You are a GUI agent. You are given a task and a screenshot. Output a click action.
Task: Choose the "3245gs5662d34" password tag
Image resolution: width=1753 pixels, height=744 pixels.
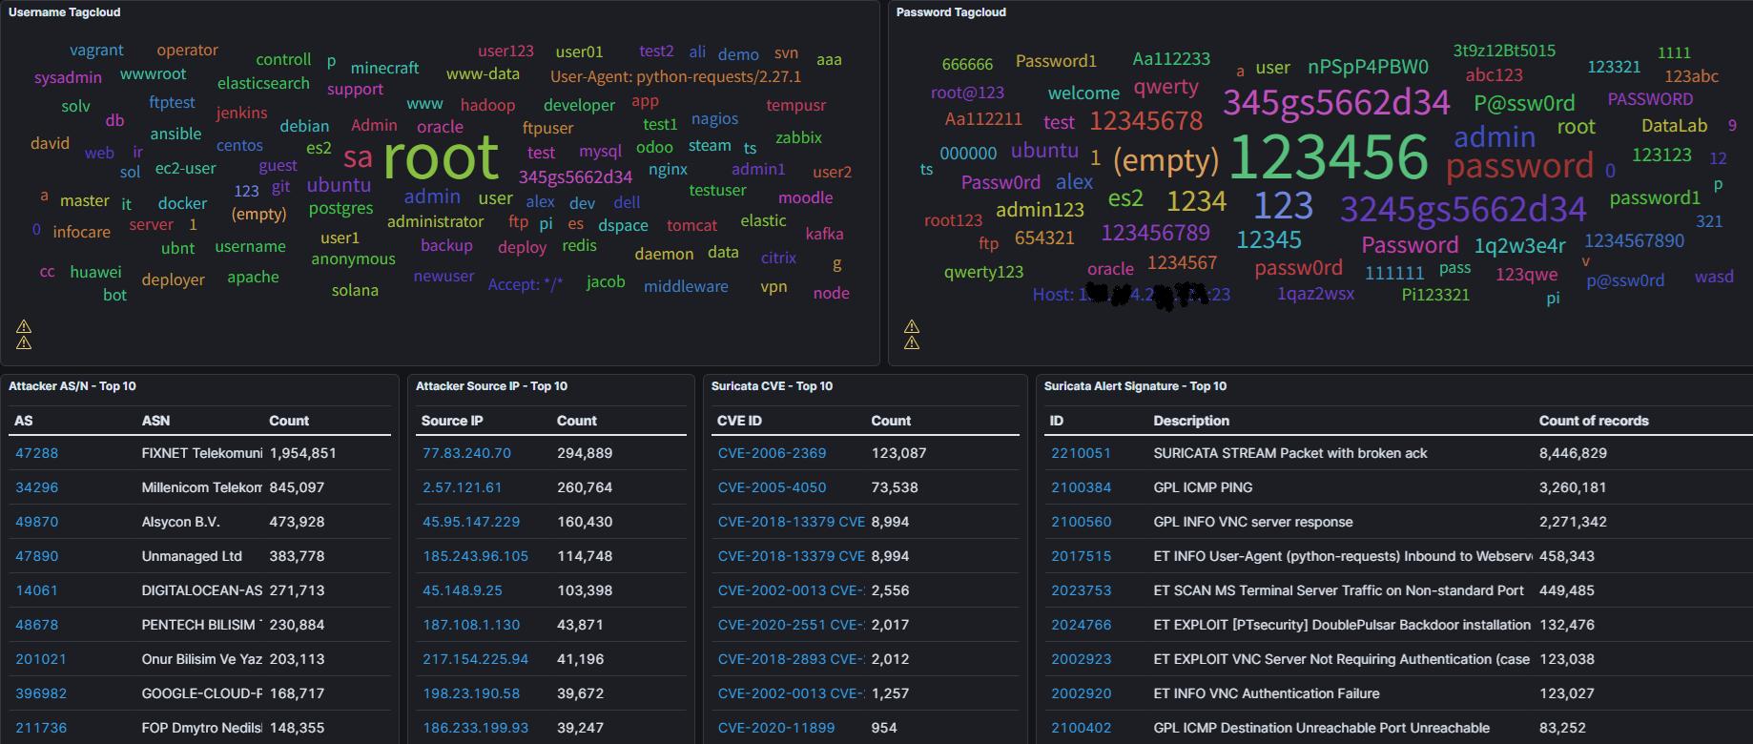pyautogui.click(x=1462, y=209)
